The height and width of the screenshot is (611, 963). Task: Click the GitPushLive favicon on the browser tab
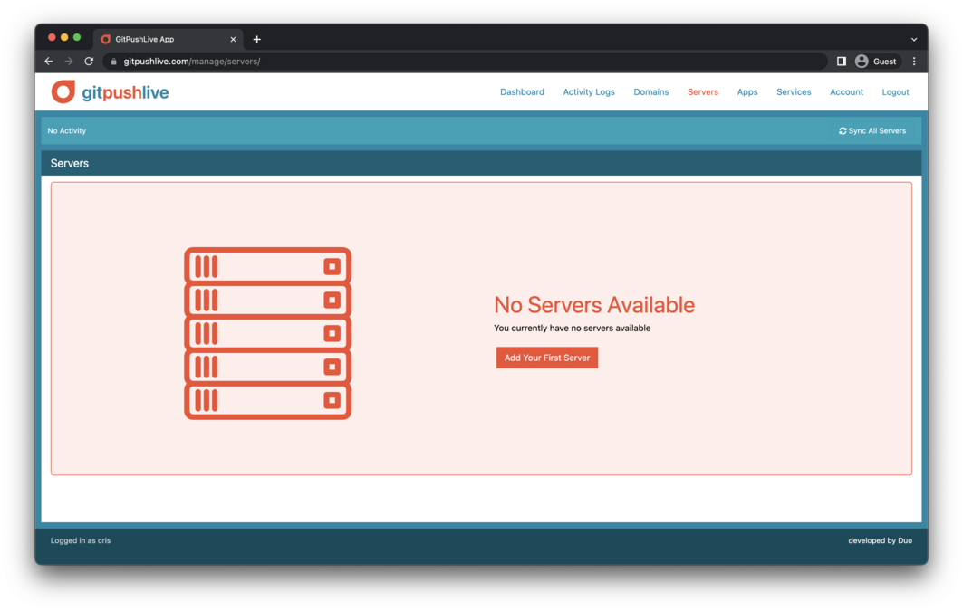106,39
